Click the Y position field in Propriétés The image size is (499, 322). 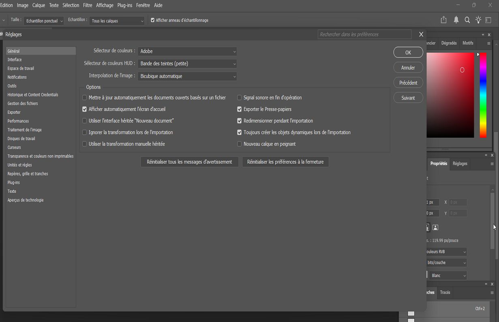pyautogui.click(x=458, y=213)
